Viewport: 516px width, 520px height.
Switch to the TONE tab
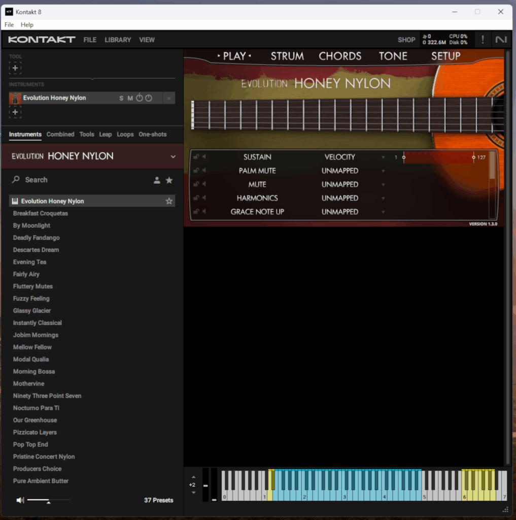[393, 56]
